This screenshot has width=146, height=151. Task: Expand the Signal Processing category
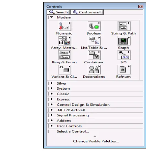[52, 115]
